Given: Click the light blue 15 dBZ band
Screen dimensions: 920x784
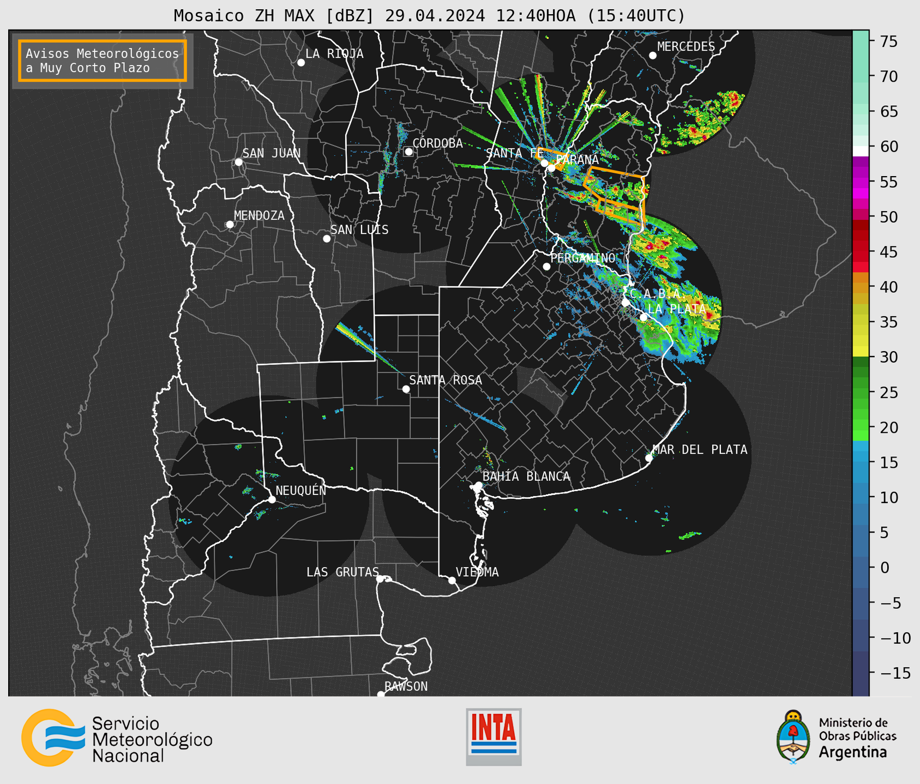Looking at the screenshot, I should click(861, 462).
